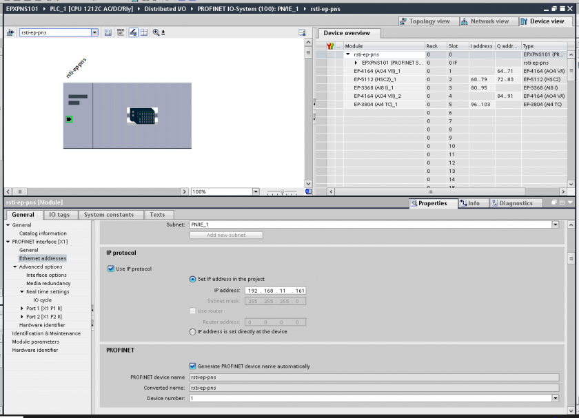Screen dimensions: 579x418
Task: Toggle the Use IP protocol checkbox
Action: 111,269
